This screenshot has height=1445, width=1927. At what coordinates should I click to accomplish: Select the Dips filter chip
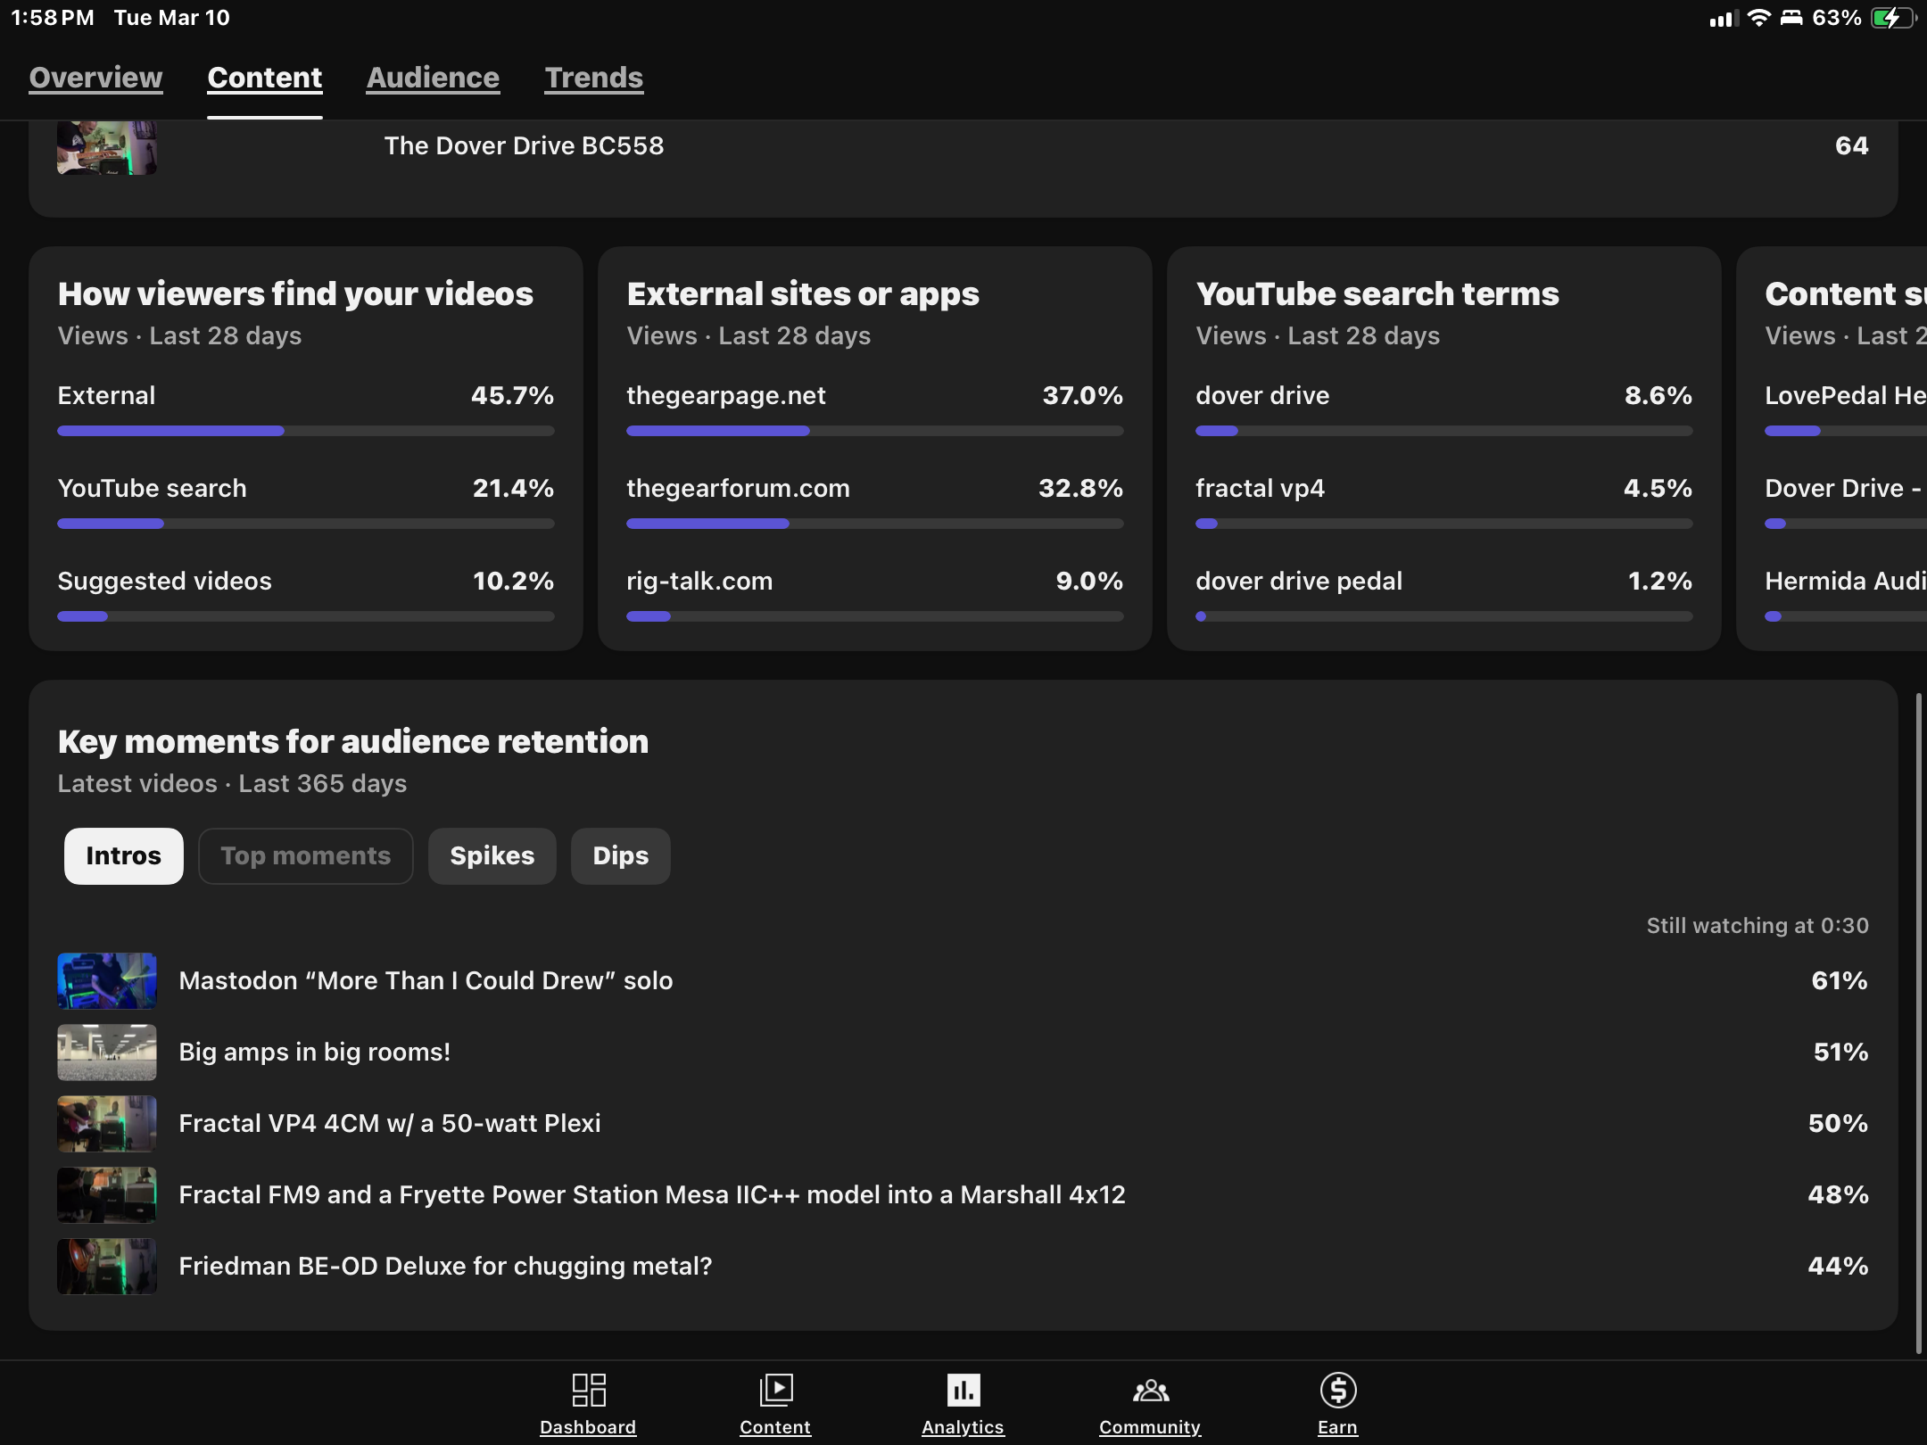pos(620,855)
